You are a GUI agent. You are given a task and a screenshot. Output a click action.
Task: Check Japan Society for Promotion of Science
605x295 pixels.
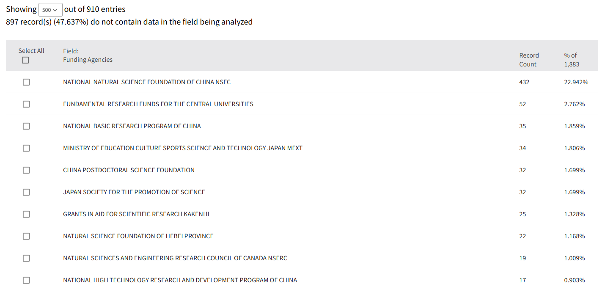(x=26, y=192)
